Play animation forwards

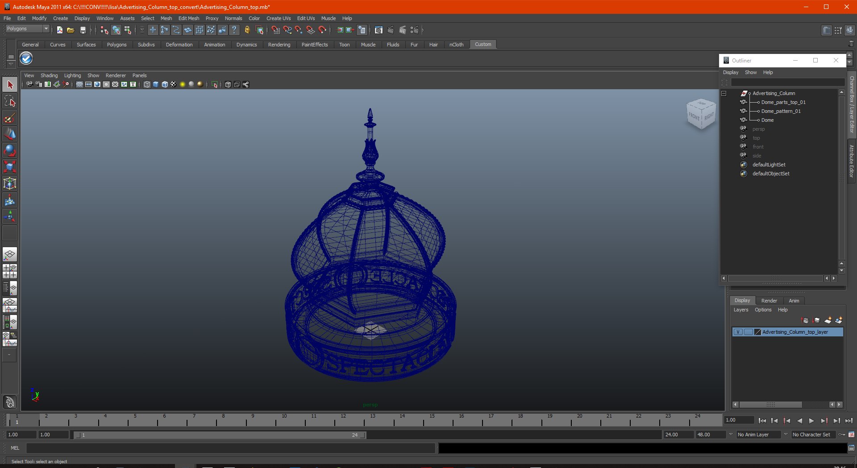pyautogui.click(x=811, y=421)
